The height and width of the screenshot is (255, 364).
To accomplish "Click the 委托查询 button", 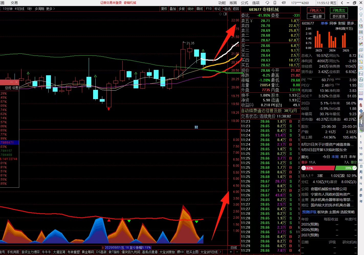I will [339, 16].
